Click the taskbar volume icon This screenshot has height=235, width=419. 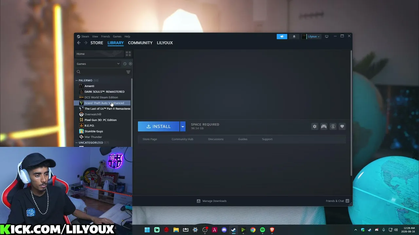pos(396,230)
